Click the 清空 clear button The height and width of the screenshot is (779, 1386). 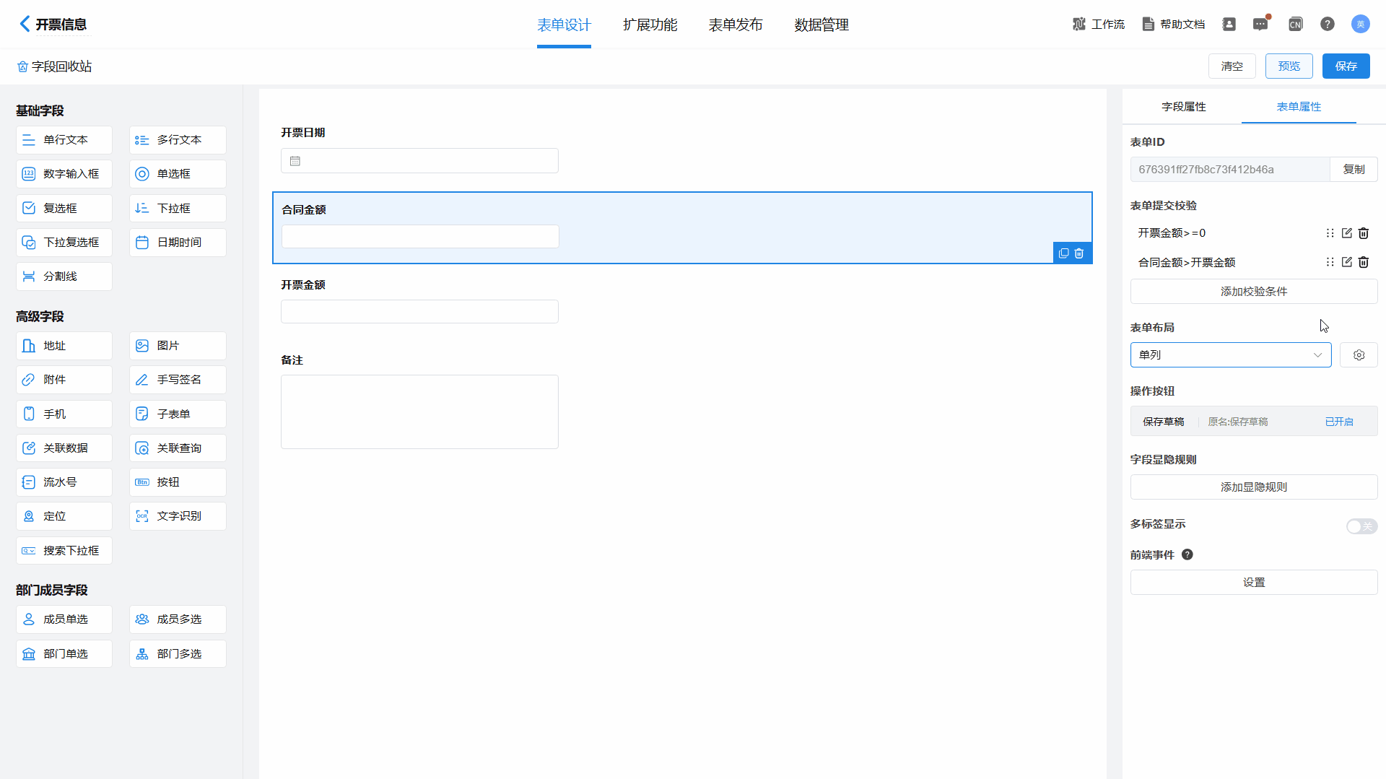click(1232, 66)
